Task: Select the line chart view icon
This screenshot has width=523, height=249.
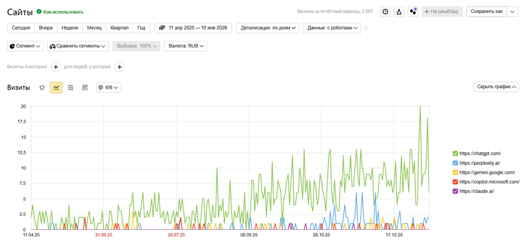Action: point(56,88)
